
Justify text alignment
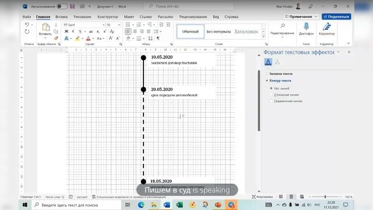tap(149, 32)
